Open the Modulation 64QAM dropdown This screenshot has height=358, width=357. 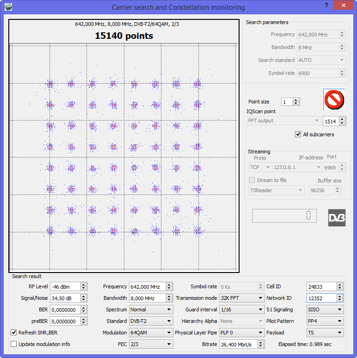(151, 333)
